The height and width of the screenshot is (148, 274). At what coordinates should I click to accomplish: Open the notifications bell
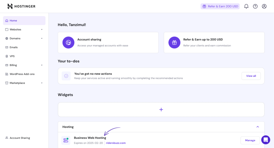click(246, 6)
